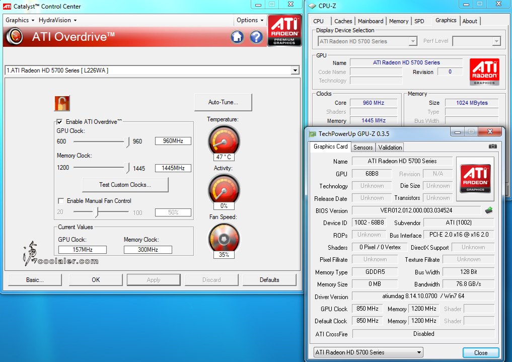512x362 pixels.
Task: Select the Graphics Card tab in GPU-Z
Action: (330, 147)
